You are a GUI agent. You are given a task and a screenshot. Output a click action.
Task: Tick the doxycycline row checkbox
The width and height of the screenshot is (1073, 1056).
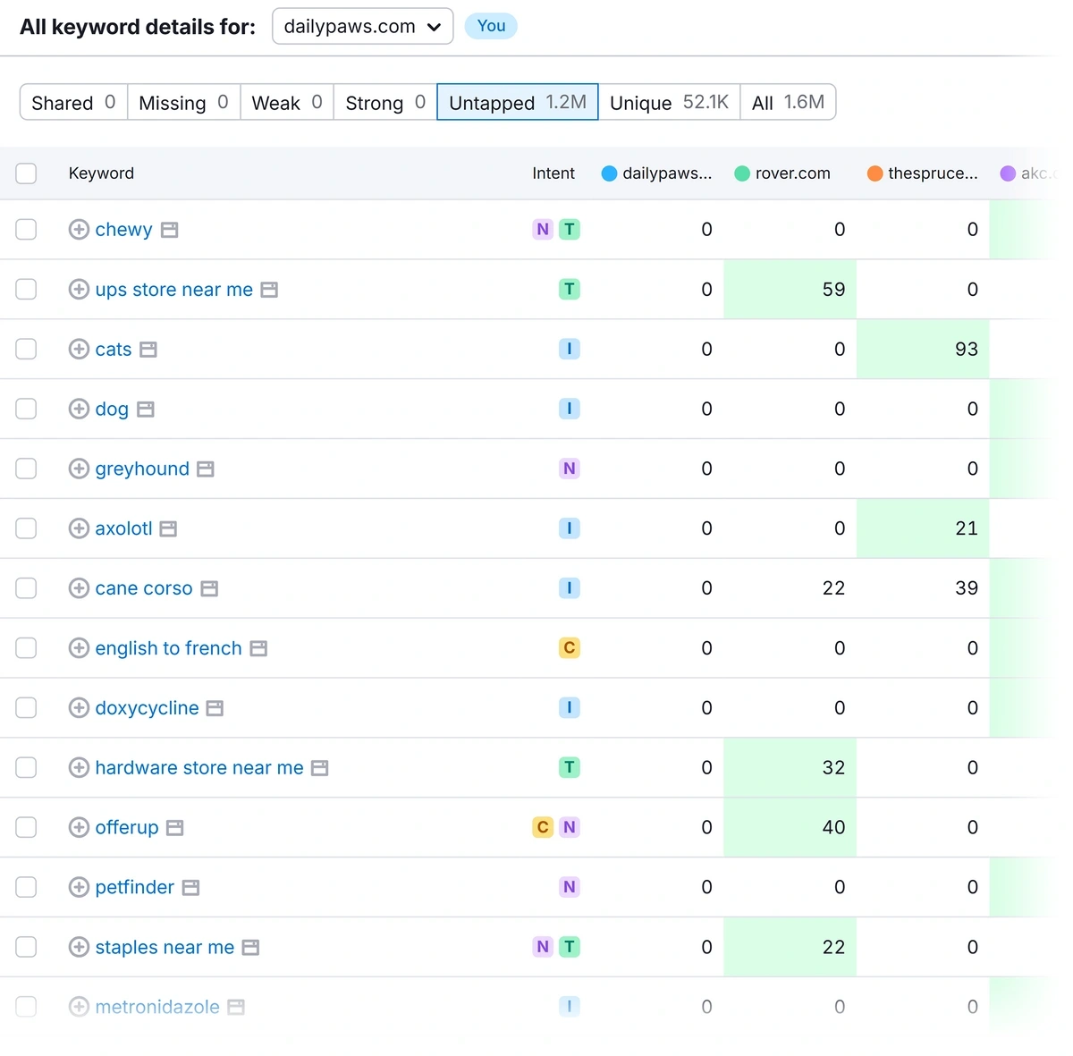coord(26,708)
